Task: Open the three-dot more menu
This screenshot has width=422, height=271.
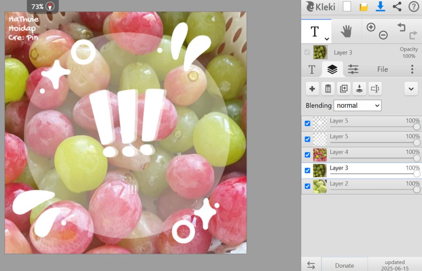Action: point(412,69)
